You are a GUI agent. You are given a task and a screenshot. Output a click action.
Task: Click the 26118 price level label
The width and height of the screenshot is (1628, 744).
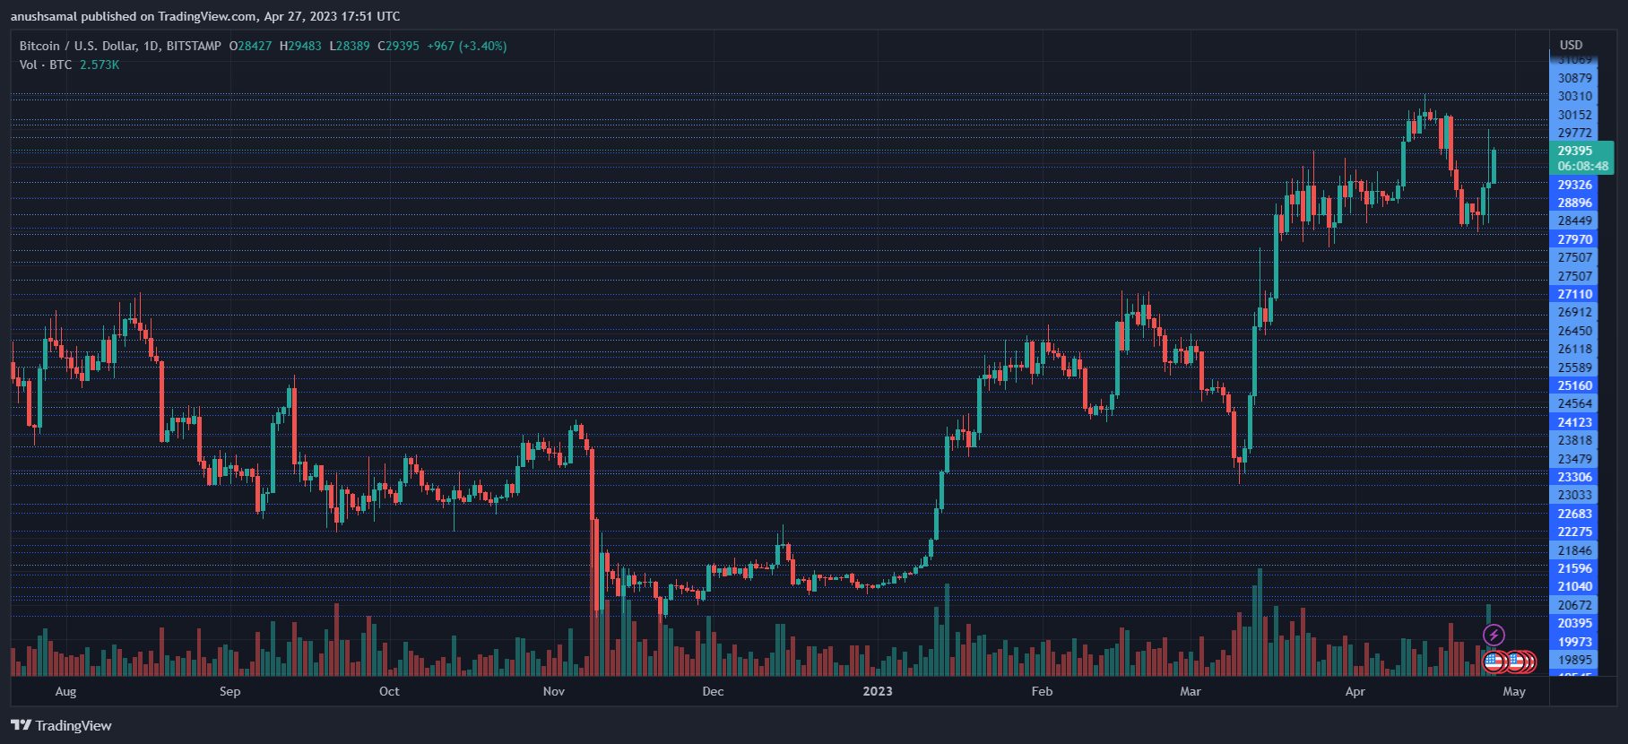1574,349
